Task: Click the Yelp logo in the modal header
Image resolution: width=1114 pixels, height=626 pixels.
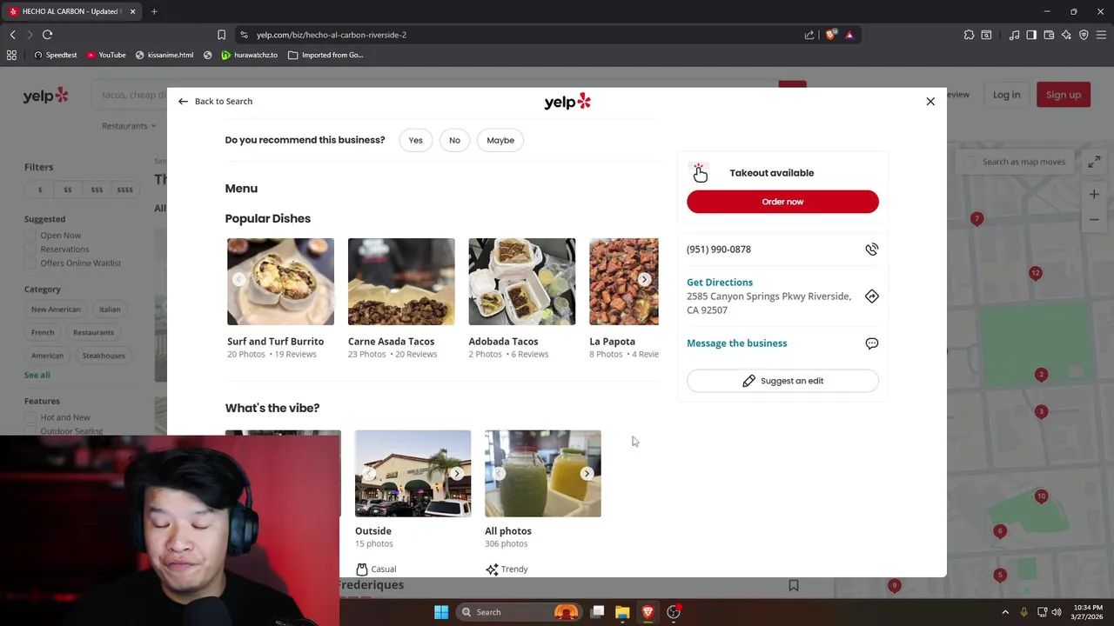Action: point(567,102)
